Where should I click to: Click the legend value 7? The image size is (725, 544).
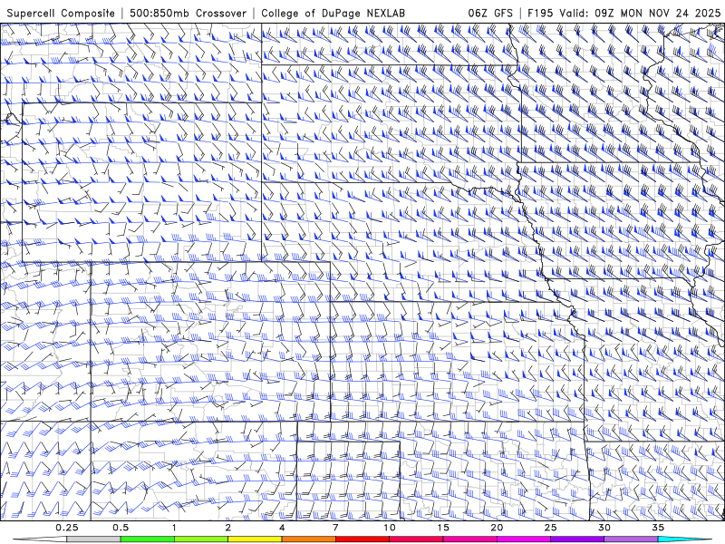335,528
